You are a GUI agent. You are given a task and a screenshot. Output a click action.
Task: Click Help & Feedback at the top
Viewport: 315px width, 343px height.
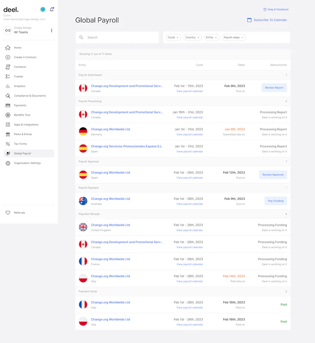coord(276,9)
